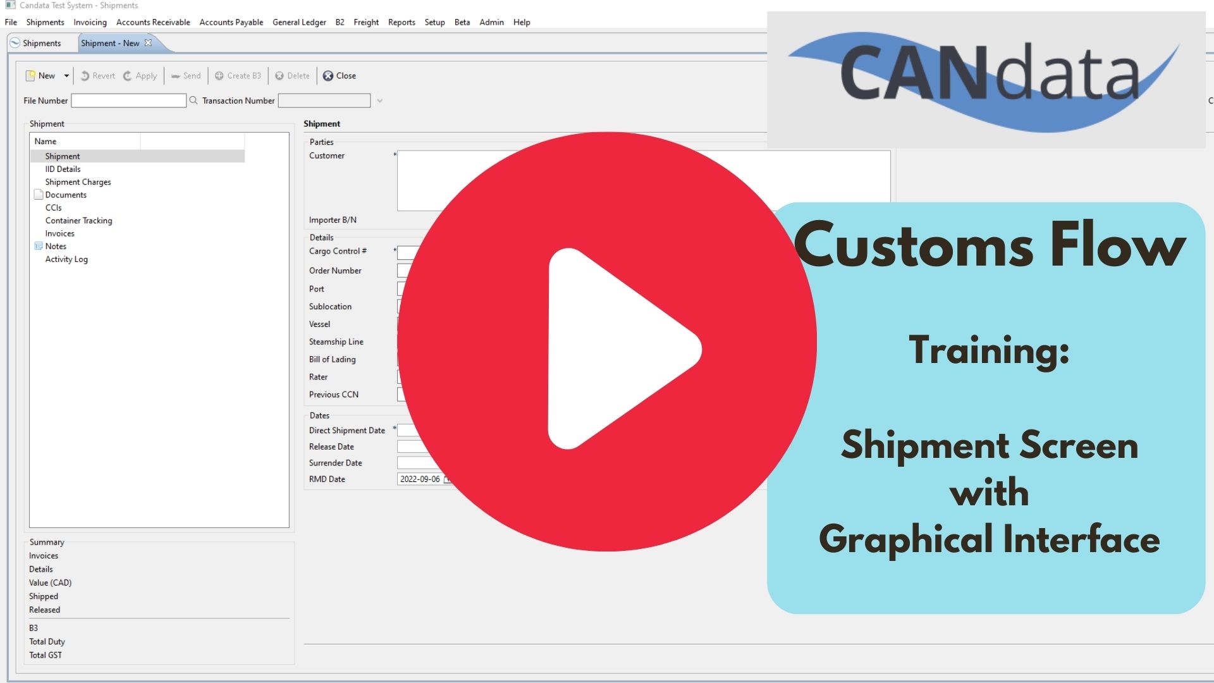This screenshot has width=1214, height=683.
Task: Select Activity Log tree item
Action: [66, 259]
